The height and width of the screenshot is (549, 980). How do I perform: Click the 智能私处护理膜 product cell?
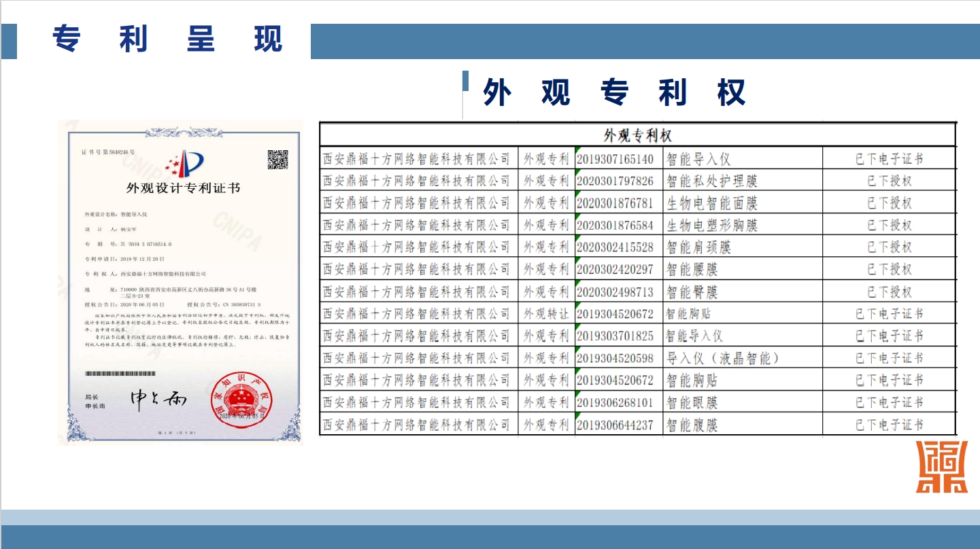pyautogui.click(x=711, y=181)
